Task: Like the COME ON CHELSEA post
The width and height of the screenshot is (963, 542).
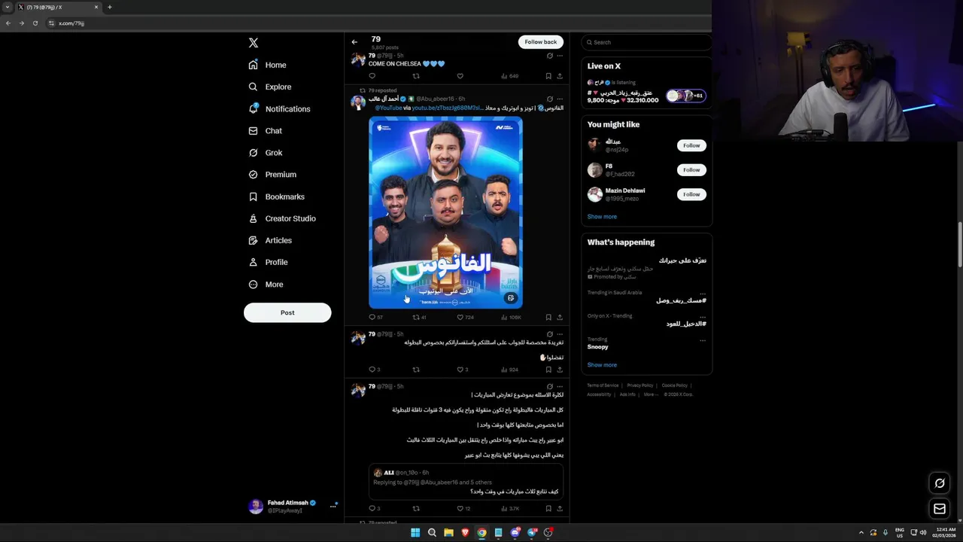Action: [460, 76]
